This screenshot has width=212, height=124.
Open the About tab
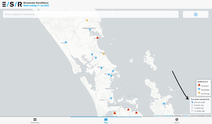pos(177,120)
